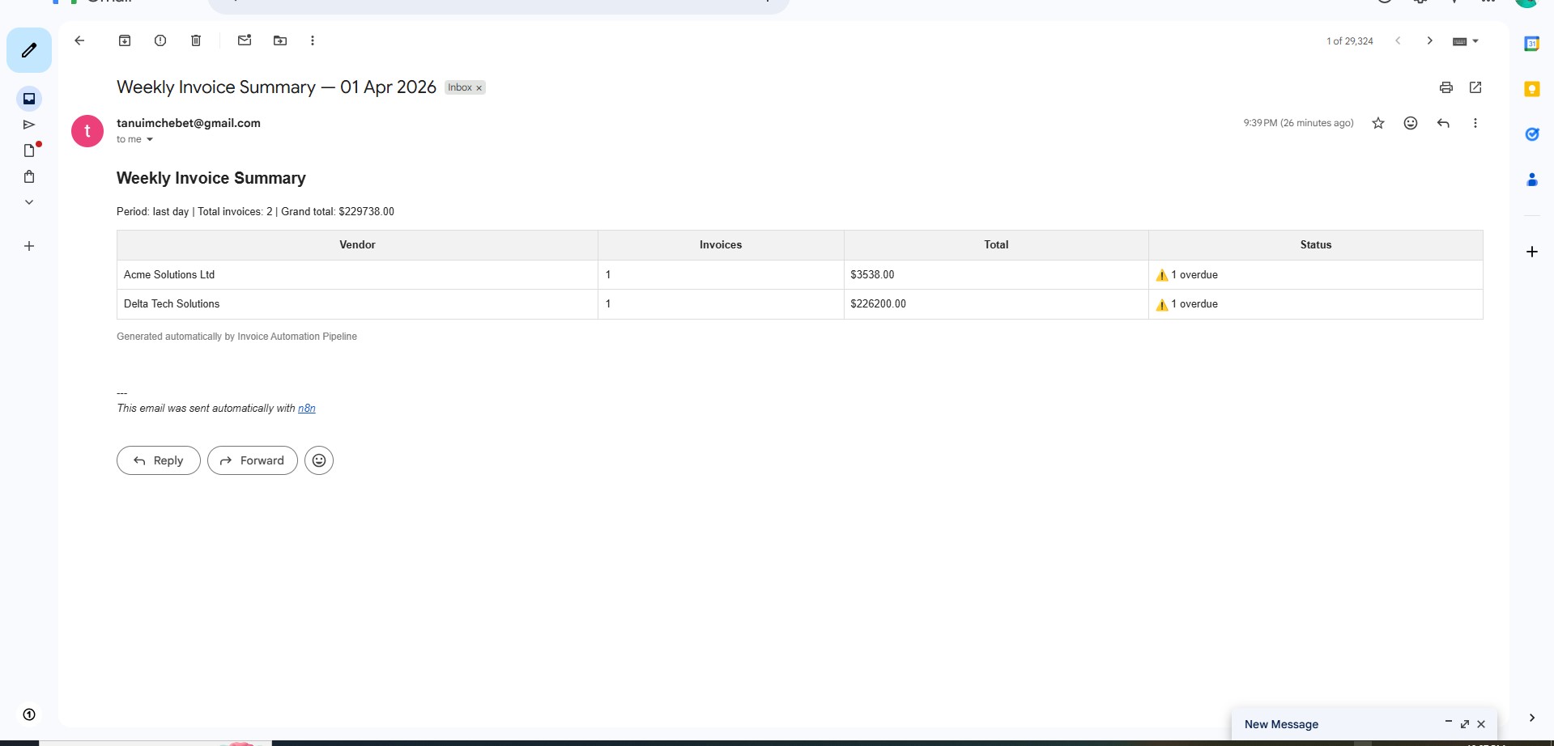Image resolution: width=1554 pixels, height=746 pixels.
Task: Archive this email
Action: tap(125, 40)
